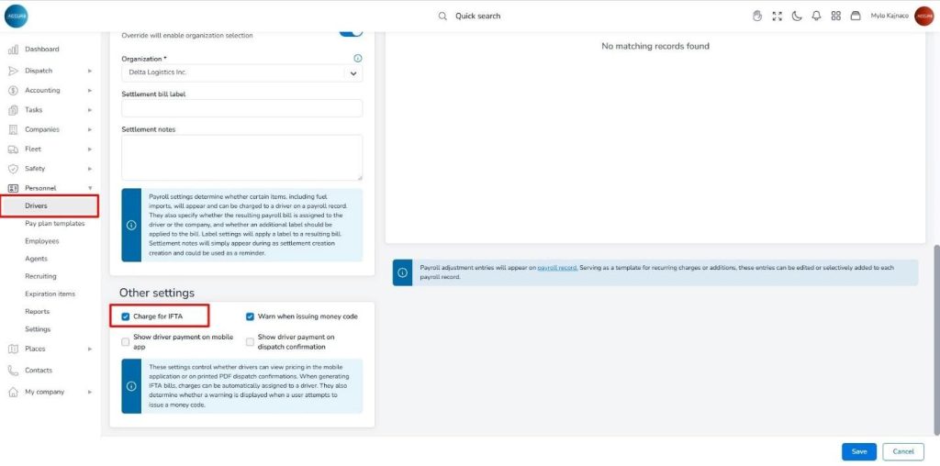Screen dimensions: 940x466
Task: Click the Mylo Kajnaco profile avatar
Action: pyautogui.click(x=923, y=16)
